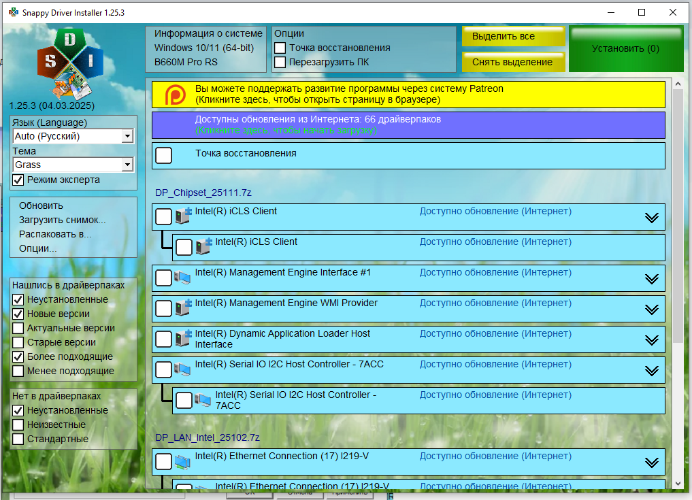Click the Management Engine WMI Provider device icon
Image resolution: width=692 pixels, height=500 pixels.
click(x=182, y=308)
